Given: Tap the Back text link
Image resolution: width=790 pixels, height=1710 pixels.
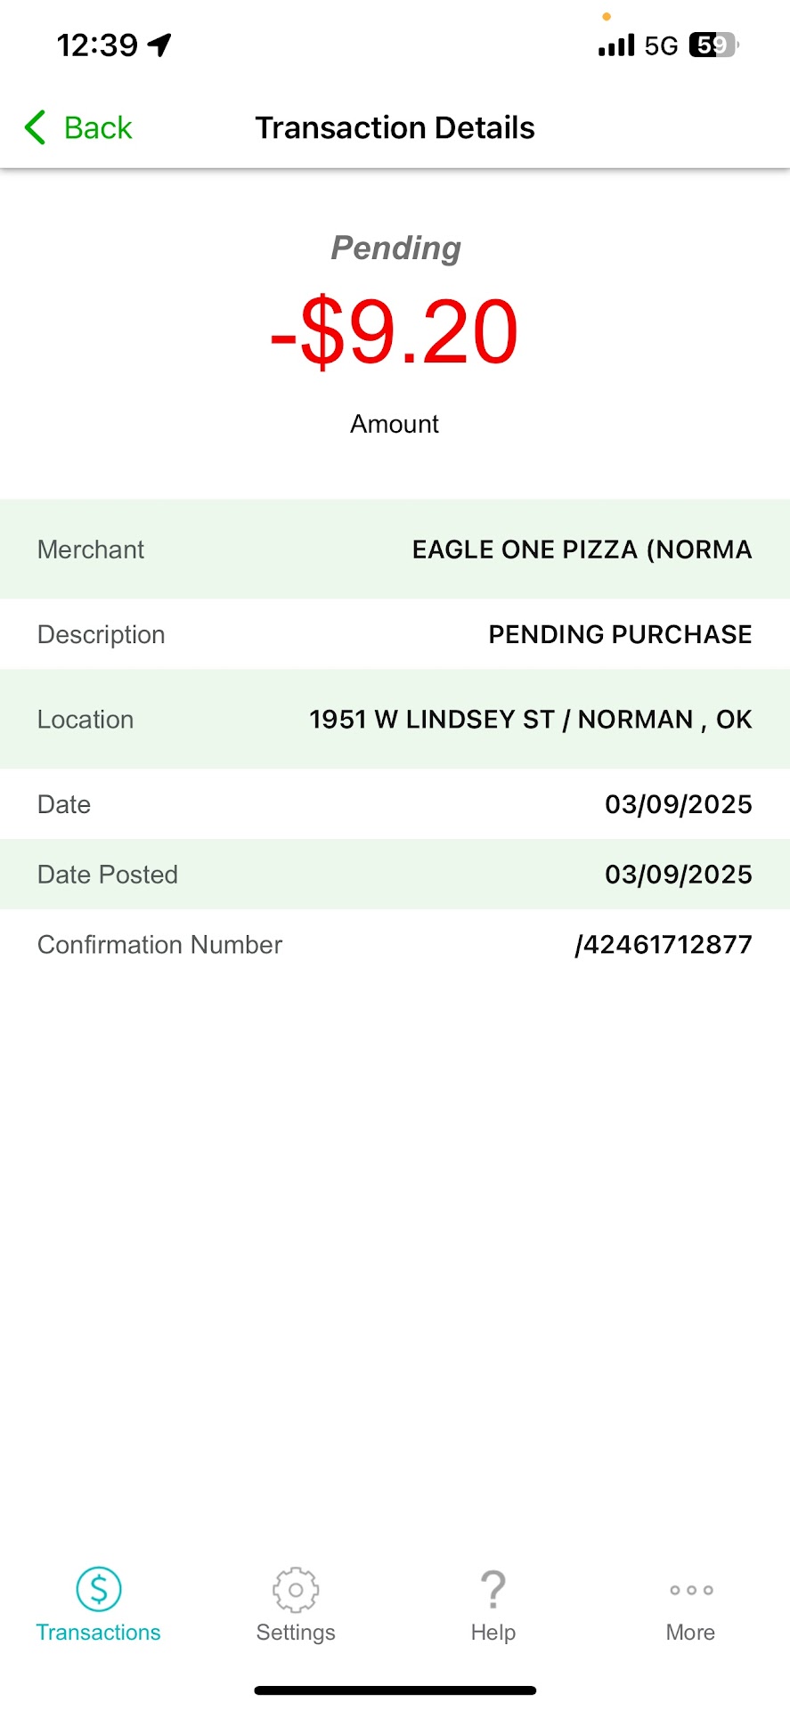Looking at the screenshot, I should pyautogui.click(x=98, y=128).
